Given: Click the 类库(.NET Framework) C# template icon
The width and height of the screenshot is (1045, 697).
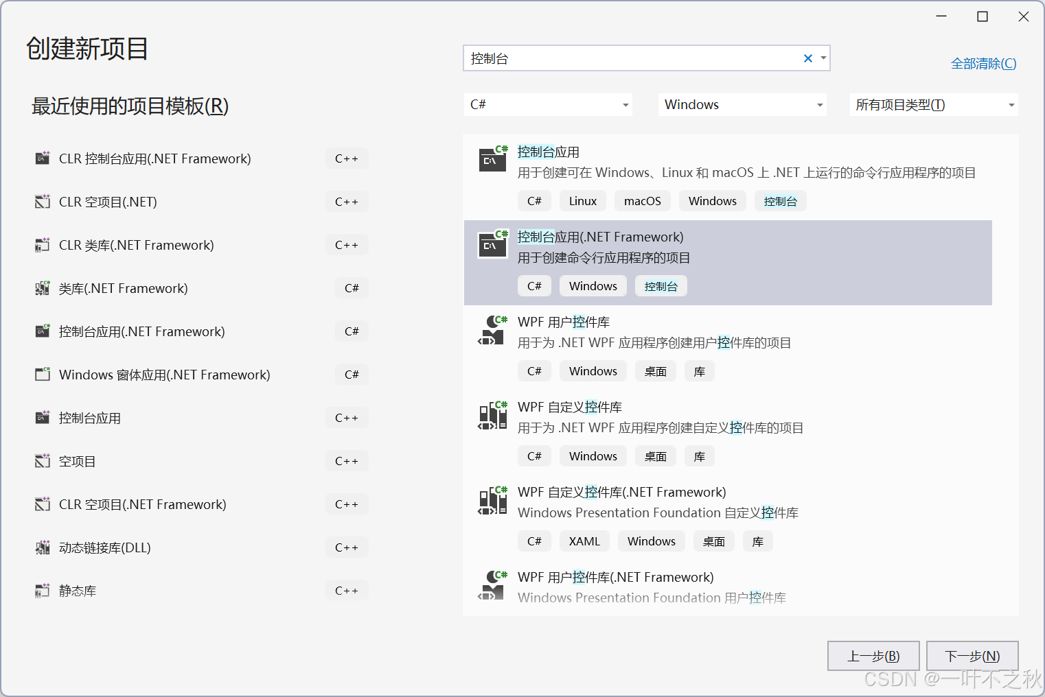Looking at the screenshot, I should click(43, 287).
